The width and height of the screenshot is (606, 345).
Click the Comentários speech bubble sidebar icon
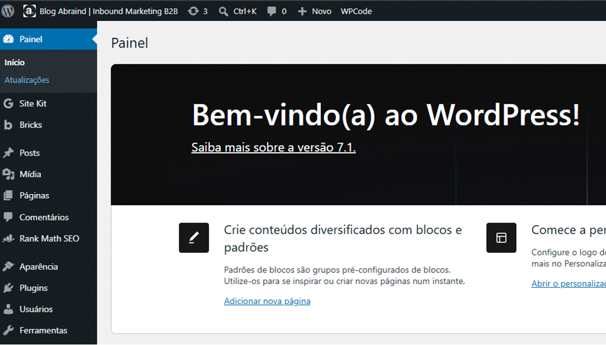coord(8,217)
